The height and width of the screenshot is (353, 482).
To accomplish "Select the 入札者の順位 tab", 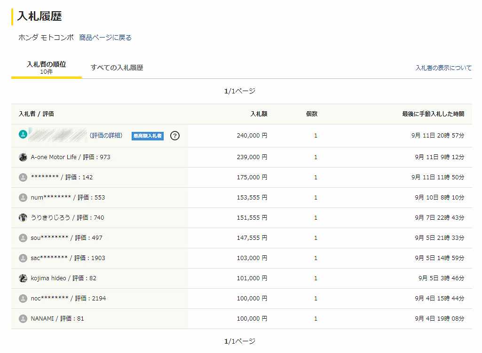I will click(x=46, y=68).
